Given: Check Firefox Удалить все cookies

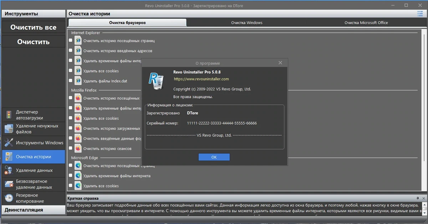Looking at the screenshot, I should pos(71,118).
